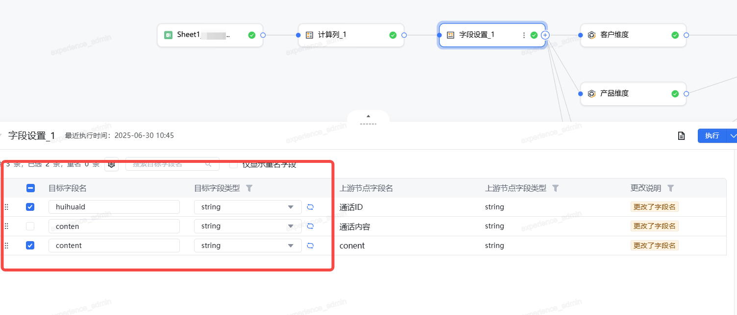Click the plus icon on 字段设置_1 node
The width and height of the screenshot is (737, 315).
pyautogui.click(x=545, y=35)
